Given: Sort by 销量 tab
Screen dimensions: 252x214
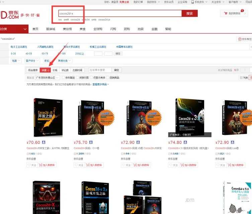Looking at the screenshot, I should click(45, 70).
